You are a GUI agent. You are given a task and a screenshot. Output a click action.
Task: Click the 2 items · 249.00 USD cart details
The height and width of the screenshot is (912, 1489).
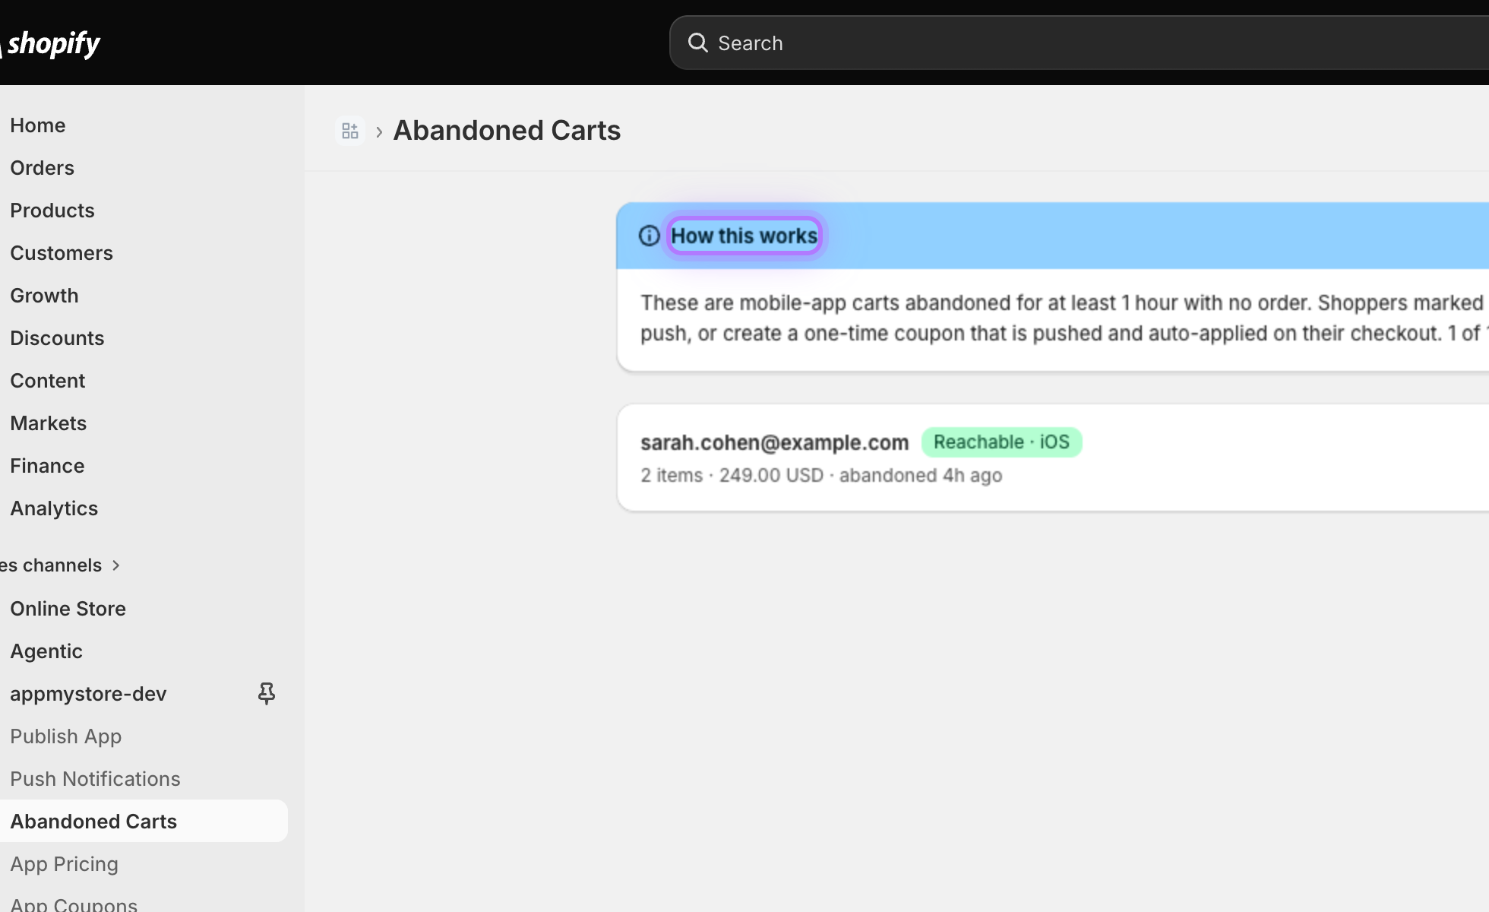[821, 476]
